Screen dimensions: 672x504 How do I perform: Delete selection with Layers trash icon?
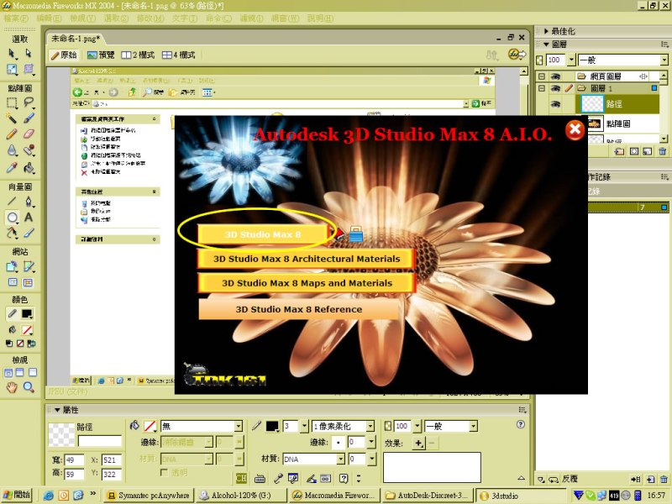(x=662, y=151)
